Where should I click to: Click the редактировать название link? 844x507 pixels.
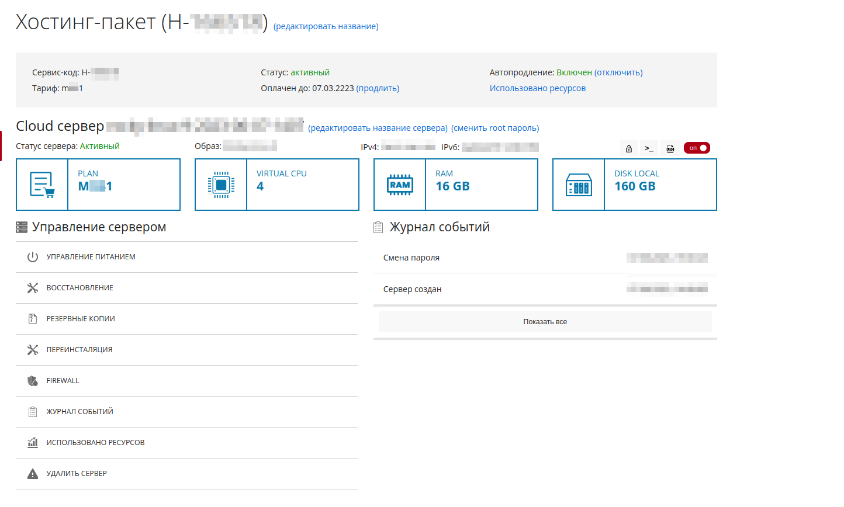(x=326, y=26)
